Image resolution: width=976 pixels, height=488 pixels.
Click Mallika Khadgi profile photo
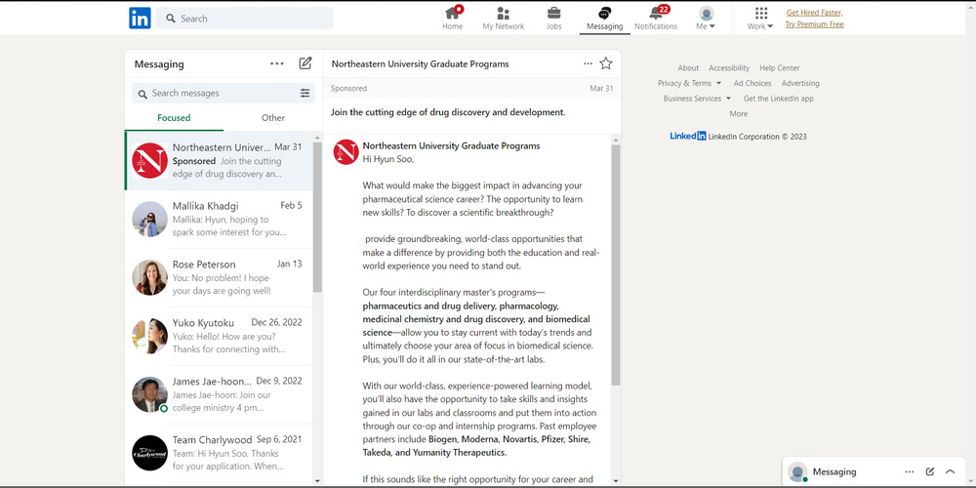click(149, 219)
